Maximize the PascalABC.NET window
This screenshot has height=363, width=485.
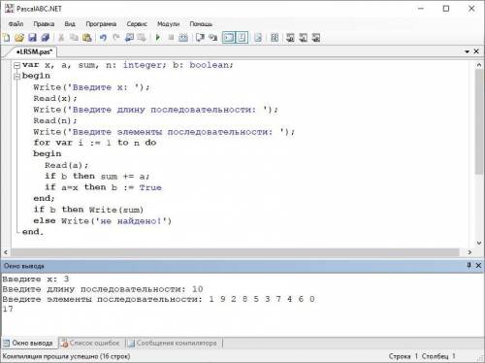coord(446,9)
